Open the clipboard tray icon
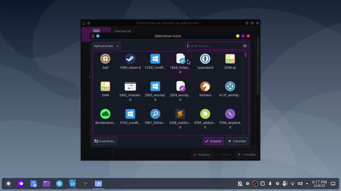Image resolution: width=341 pixels, height=191 pixels. tap(262, 184)
